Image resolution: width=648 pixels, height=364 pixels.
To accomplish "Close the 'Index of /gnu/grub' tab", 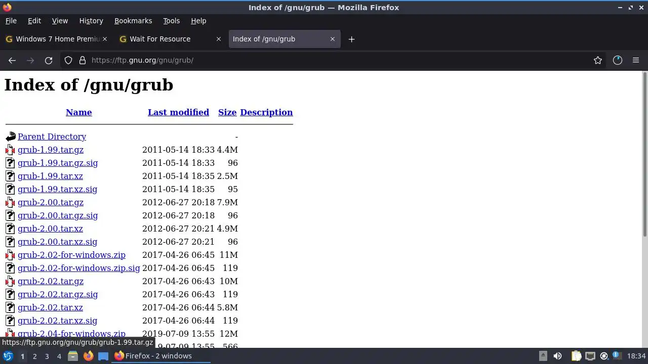I will coord(333,39).
